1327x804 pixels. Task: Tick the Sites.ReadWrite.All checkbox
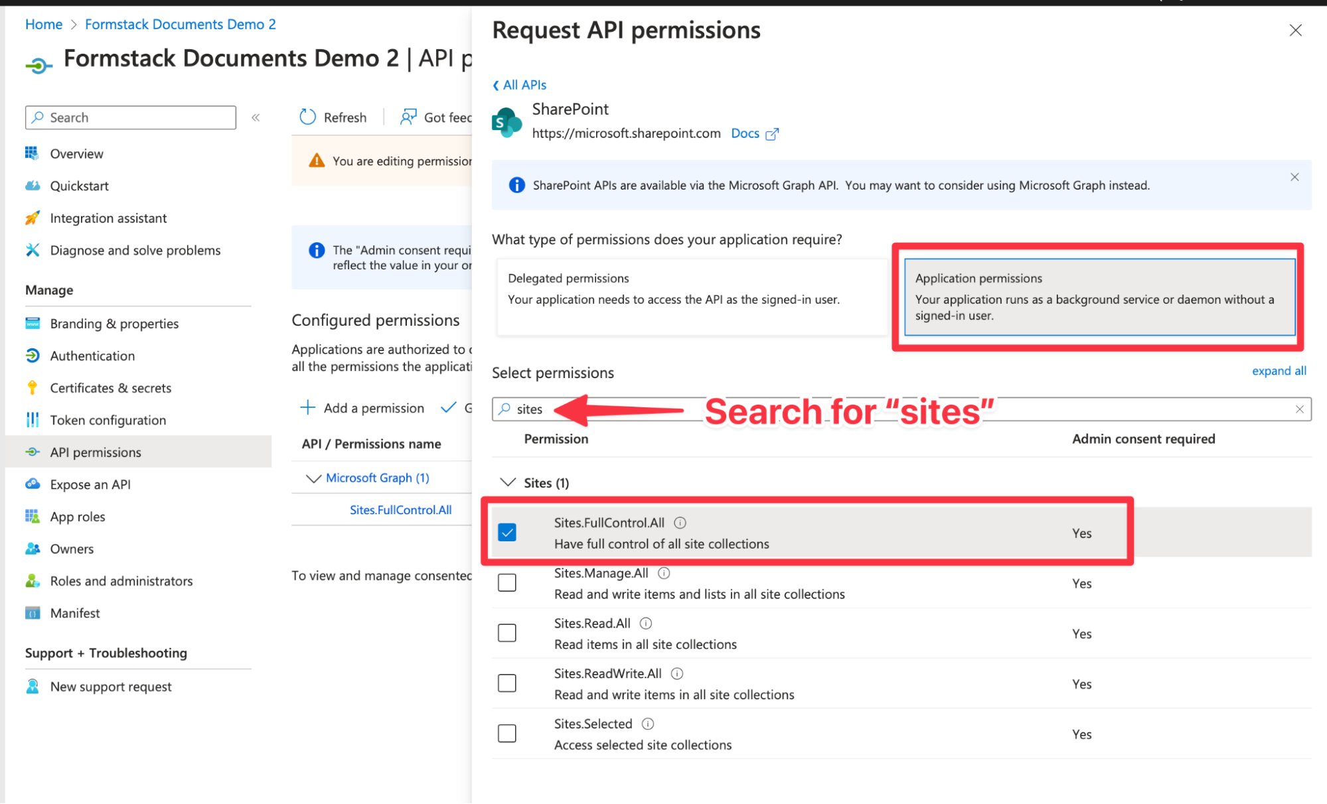coord(507,683)
